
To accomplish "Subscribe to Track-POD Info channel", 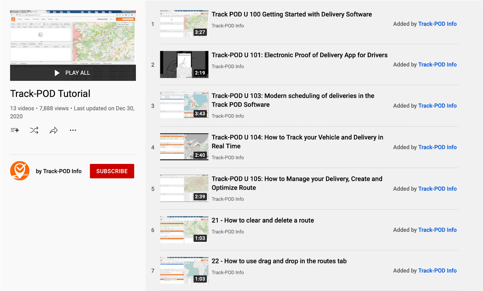I will tap(112, 171).
